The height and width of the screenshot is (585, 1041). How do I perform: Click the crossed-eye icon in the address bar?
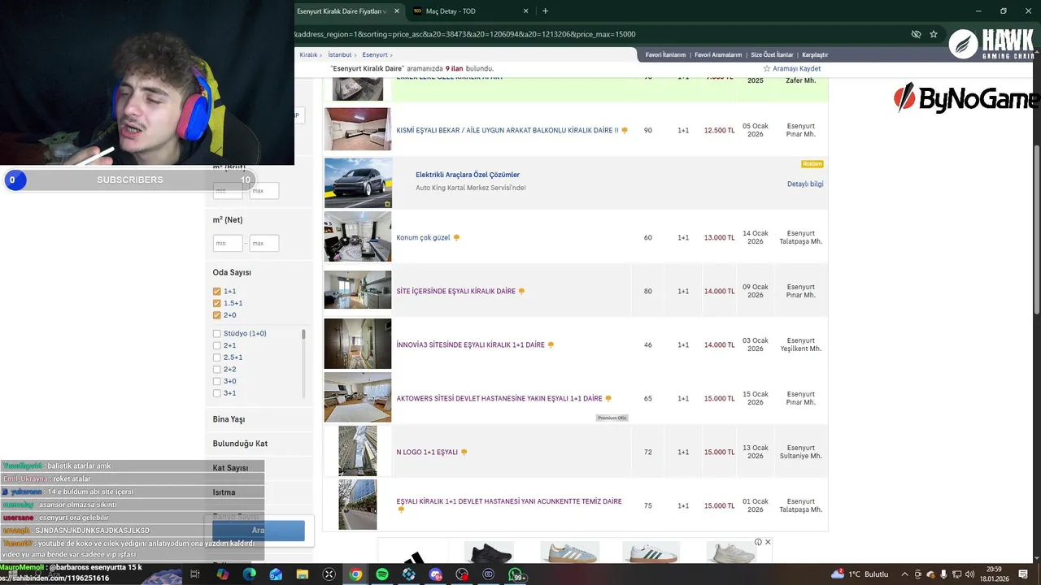pos(916,34)
